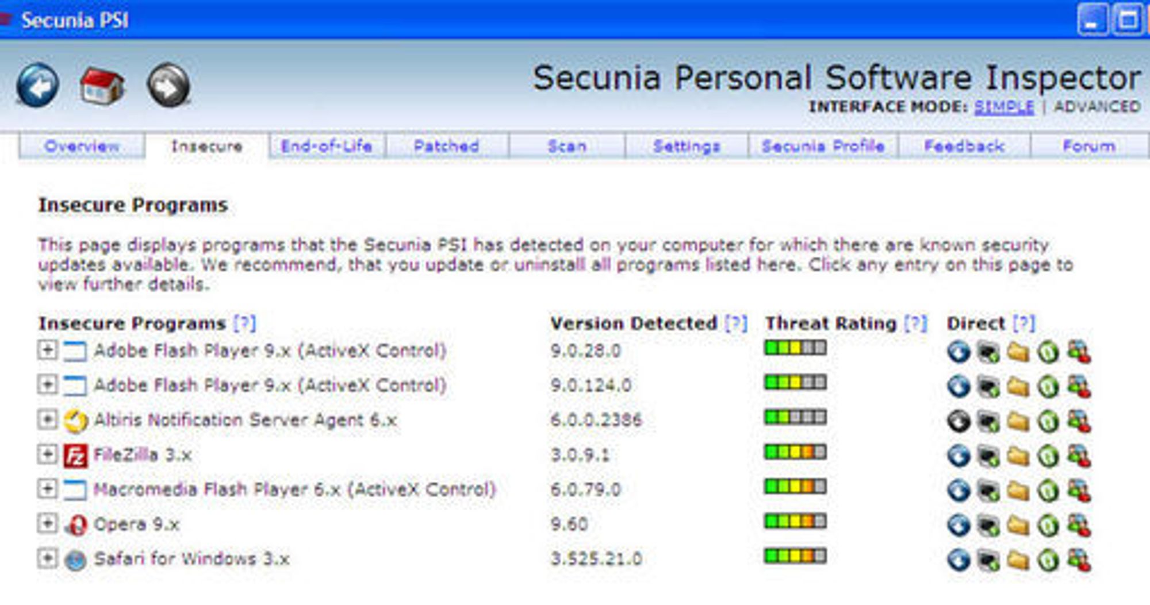Open the Forum tab
This screenshot has height=605, width=1150.
pyautogui.click(x=1089, y=146)
